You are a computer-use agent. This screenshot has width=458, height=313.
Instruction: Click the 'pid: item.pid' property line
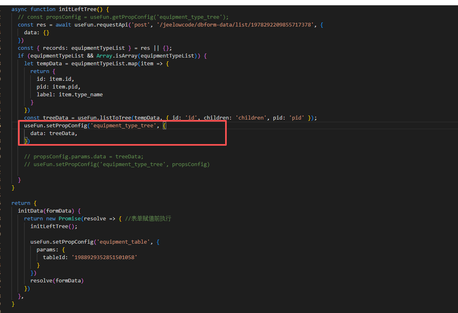[x=59, y=87]
